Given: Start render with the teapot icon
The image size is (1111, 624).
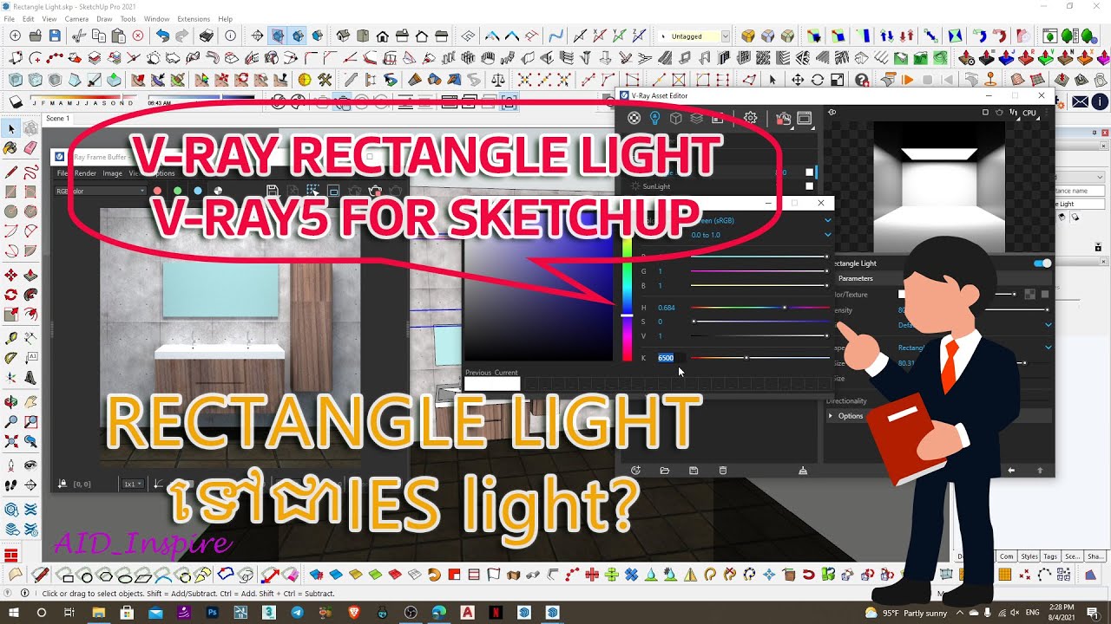Looking at the screenshot, I should pos(783,118).
